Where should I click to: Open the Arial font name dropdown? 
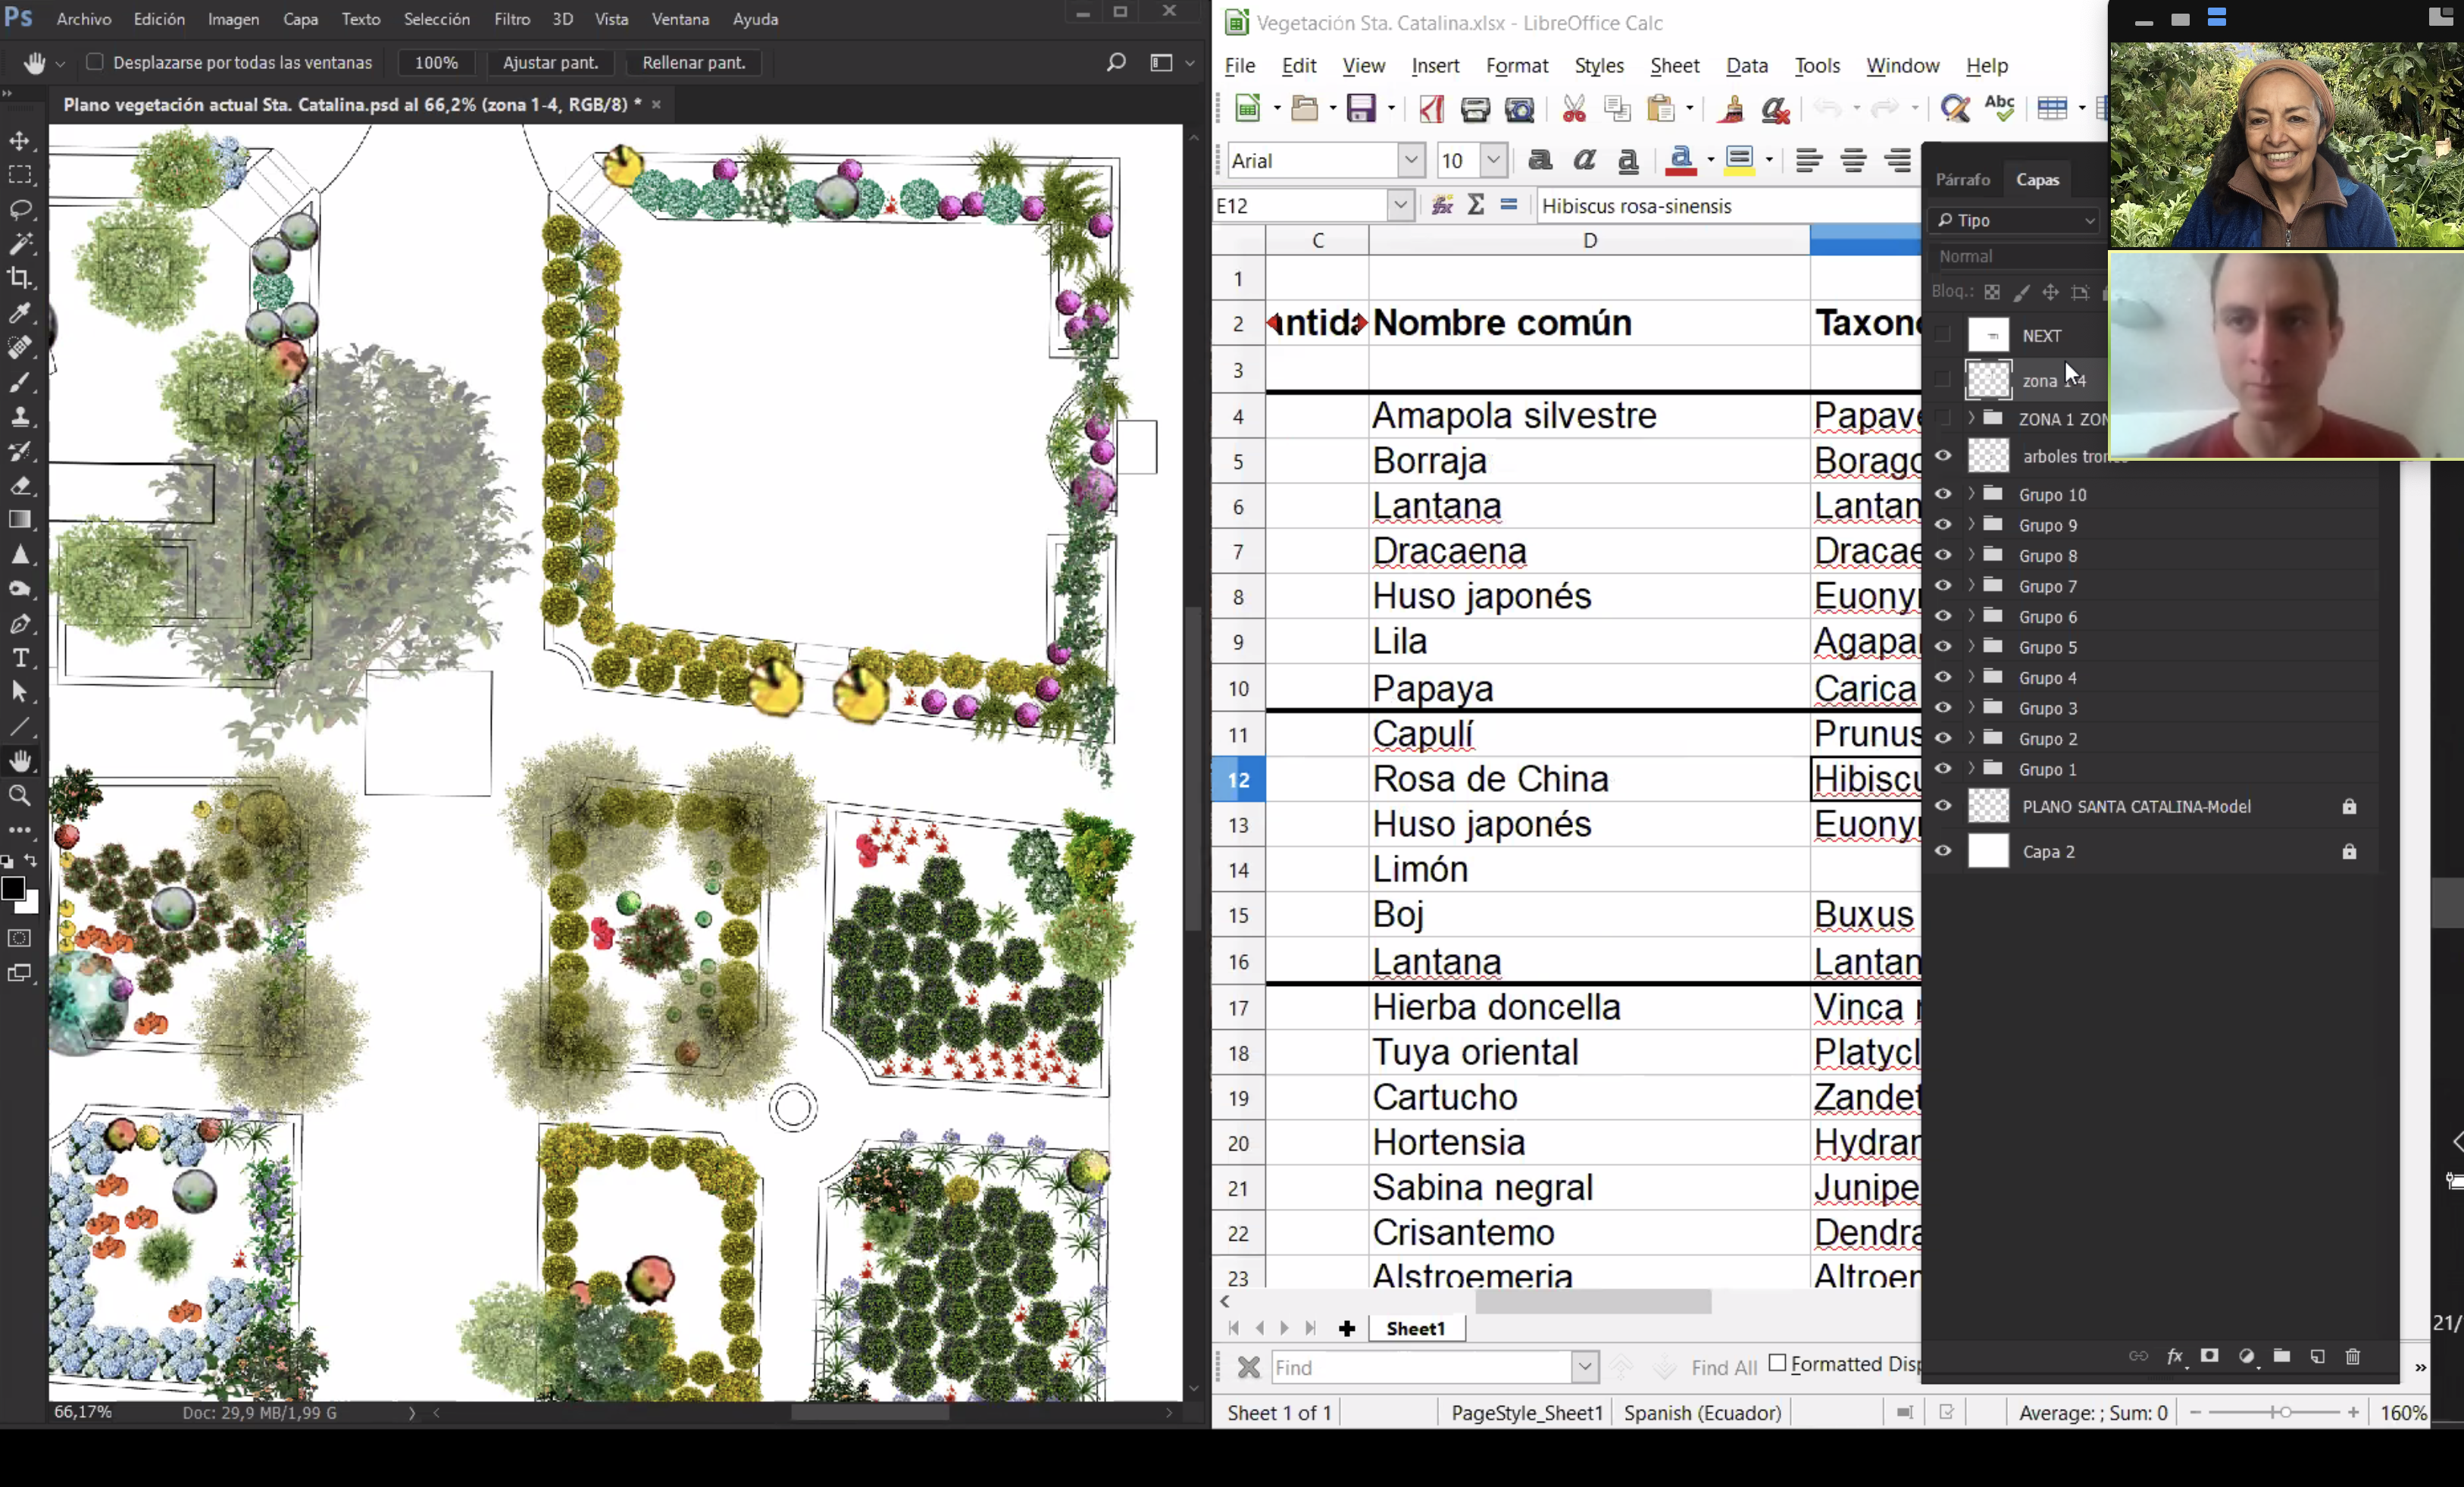pyautogui.click(x=1410, y=160)
